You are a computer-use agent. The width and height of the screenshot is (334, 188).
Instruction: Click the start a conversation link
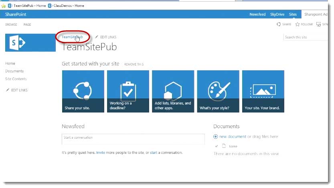click(x=154, y=153)
